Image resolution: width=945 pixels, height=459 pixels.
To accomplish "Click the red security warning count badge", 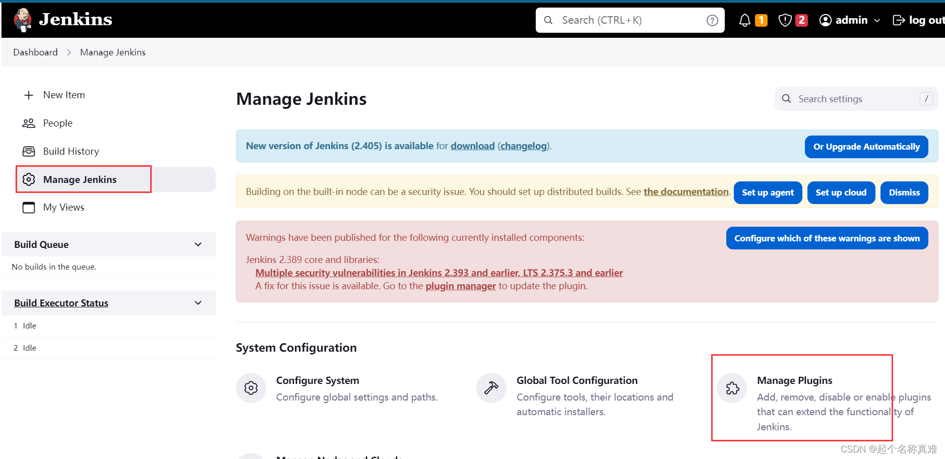I will 801,20.
